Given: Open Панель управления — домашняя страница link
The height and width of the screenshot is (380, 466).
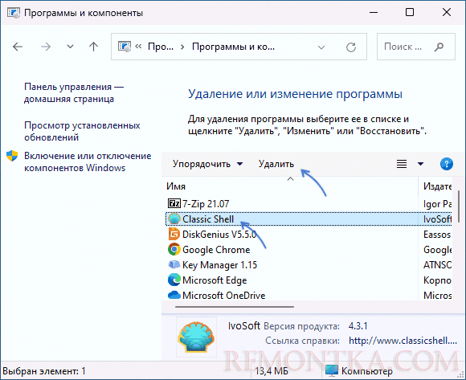Looking at the screenshot, I should pos(74,92).
